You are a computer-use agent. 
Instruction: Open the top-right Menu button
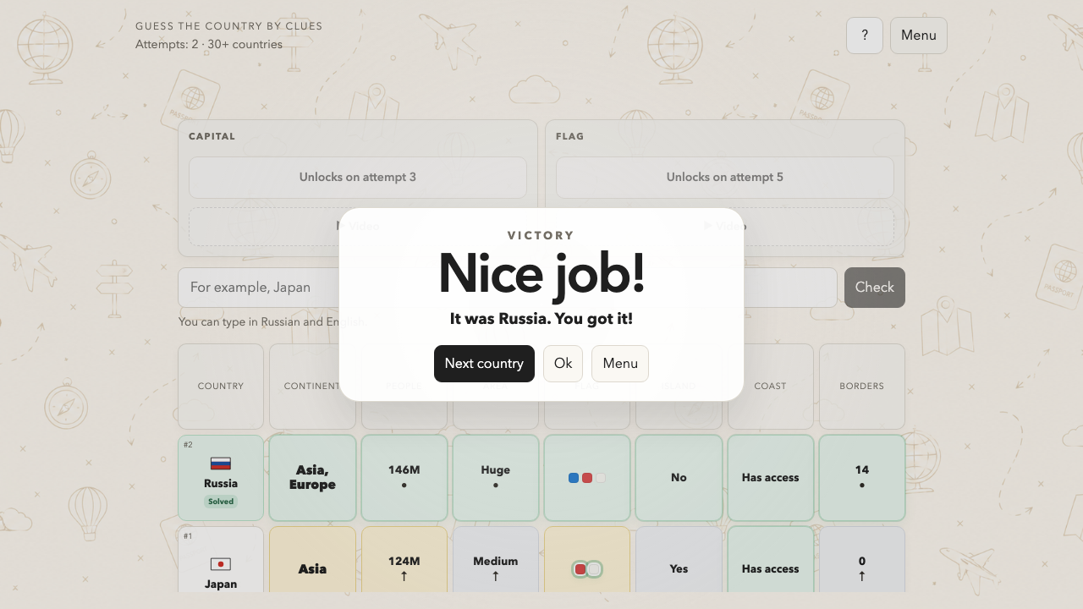coord(919,36)
